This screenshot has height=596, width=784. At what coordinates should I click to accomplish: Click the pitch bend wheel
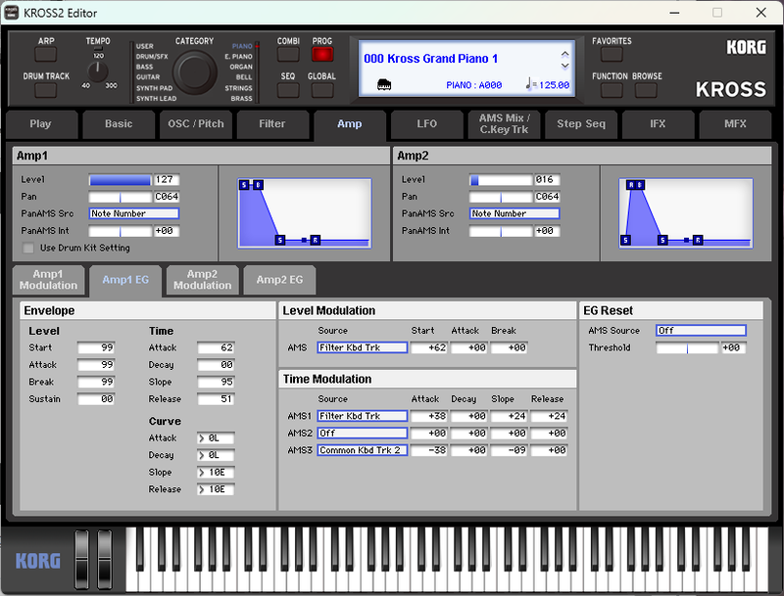(81, 560)
